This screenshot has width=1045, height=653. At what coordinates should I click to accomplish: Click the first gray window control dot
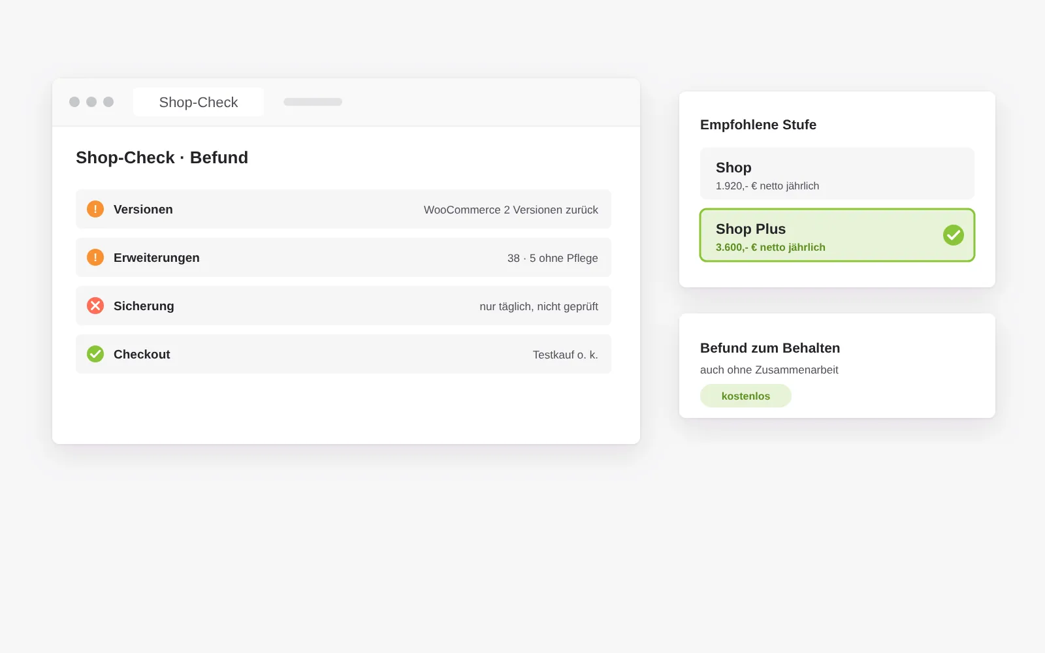[x=74, y=102]
